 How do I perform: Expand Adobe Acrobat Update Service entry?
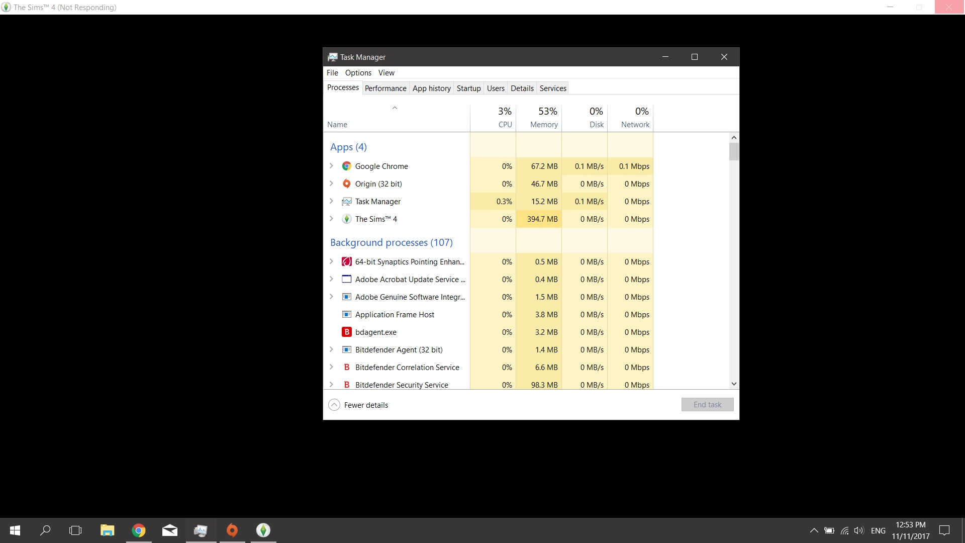click(331, 279)
